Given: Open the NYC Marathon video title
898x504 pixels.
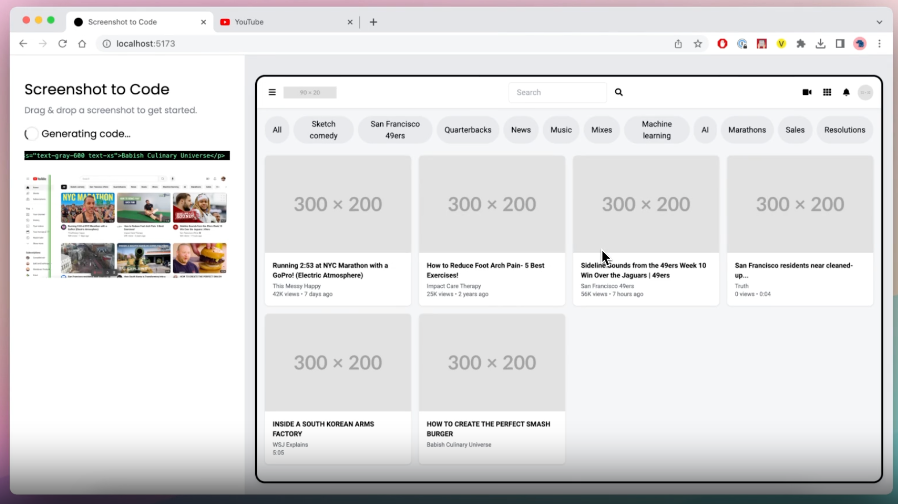Looking at the screenshot, I should [330, 270].
